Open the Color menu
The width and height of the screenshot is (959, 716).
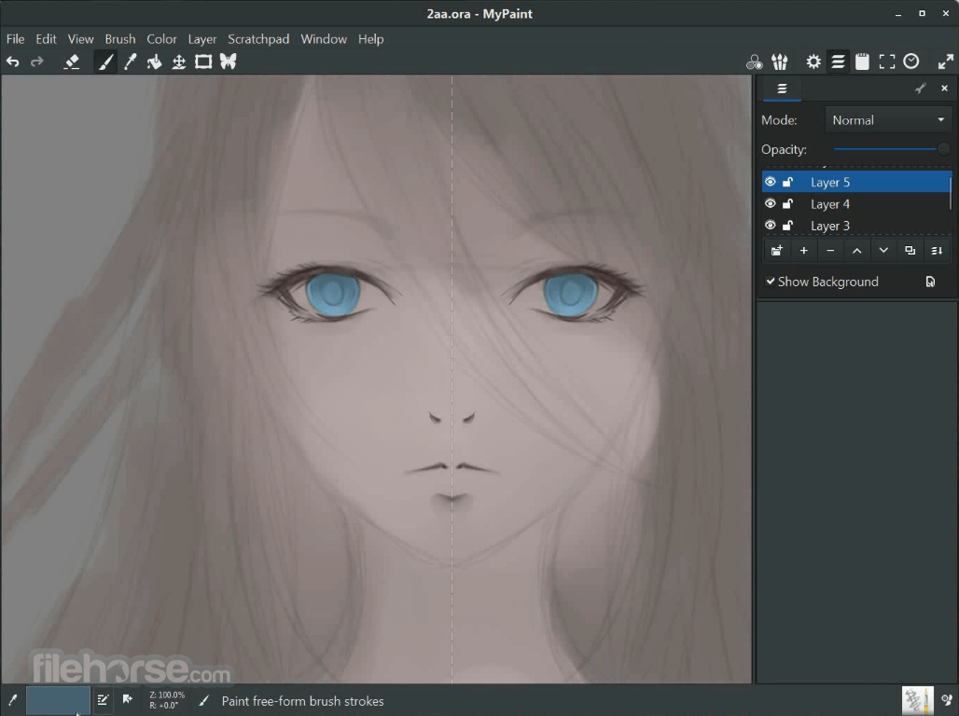click(161, 39)
